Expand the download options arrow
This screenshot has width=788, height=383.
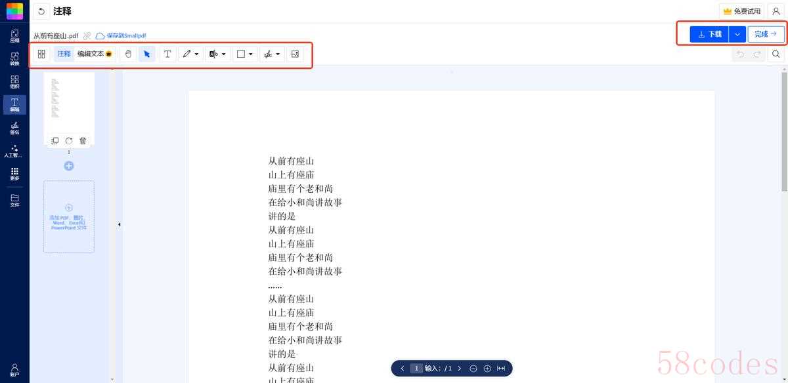(737, 34)
